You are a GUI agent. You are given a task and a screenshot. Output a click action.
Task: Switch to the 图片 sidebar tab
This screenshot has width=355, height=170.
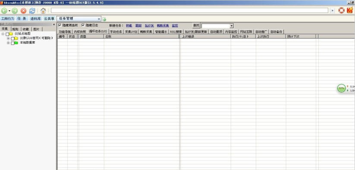[37, 29]
